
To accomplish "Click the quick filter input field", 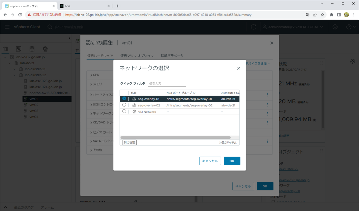I will (167, 84).
